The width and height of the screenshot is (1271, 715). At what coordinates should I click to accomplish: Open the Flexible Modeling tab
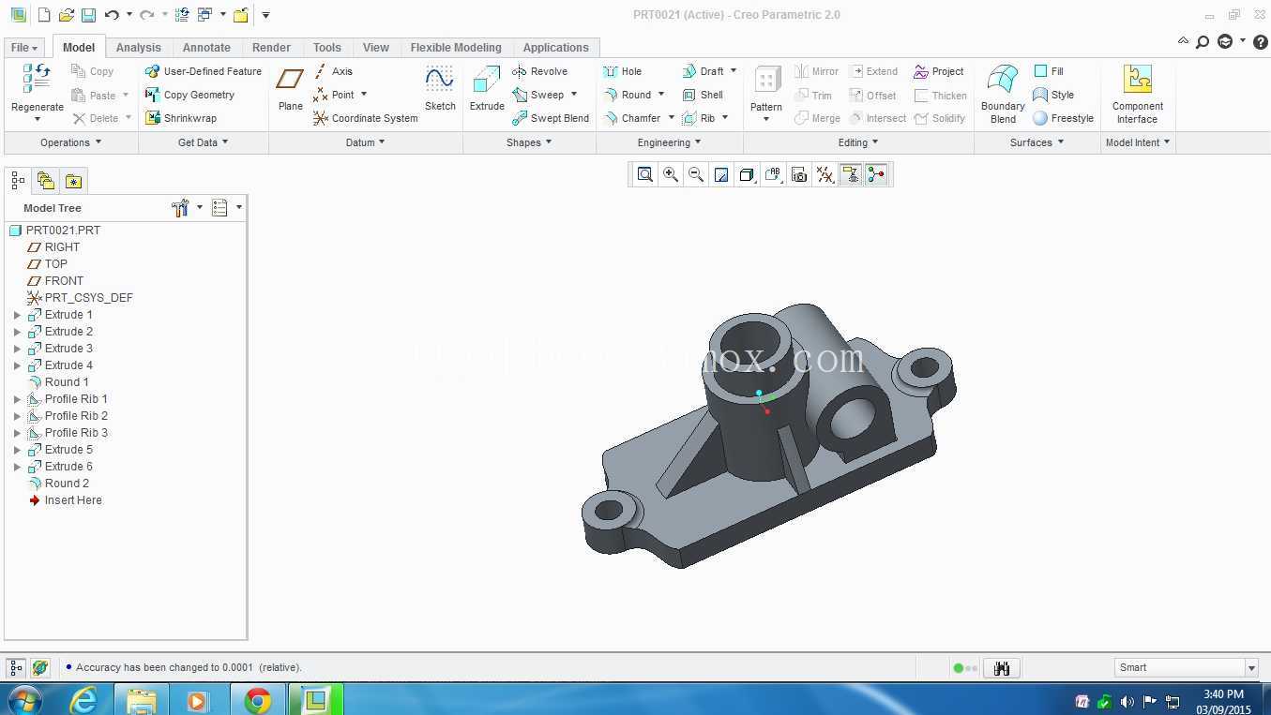point(456,48)
